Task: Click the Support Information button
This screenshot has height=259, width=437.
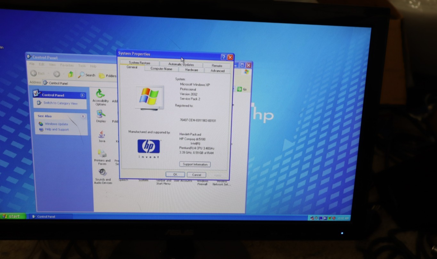Action: 195,164
